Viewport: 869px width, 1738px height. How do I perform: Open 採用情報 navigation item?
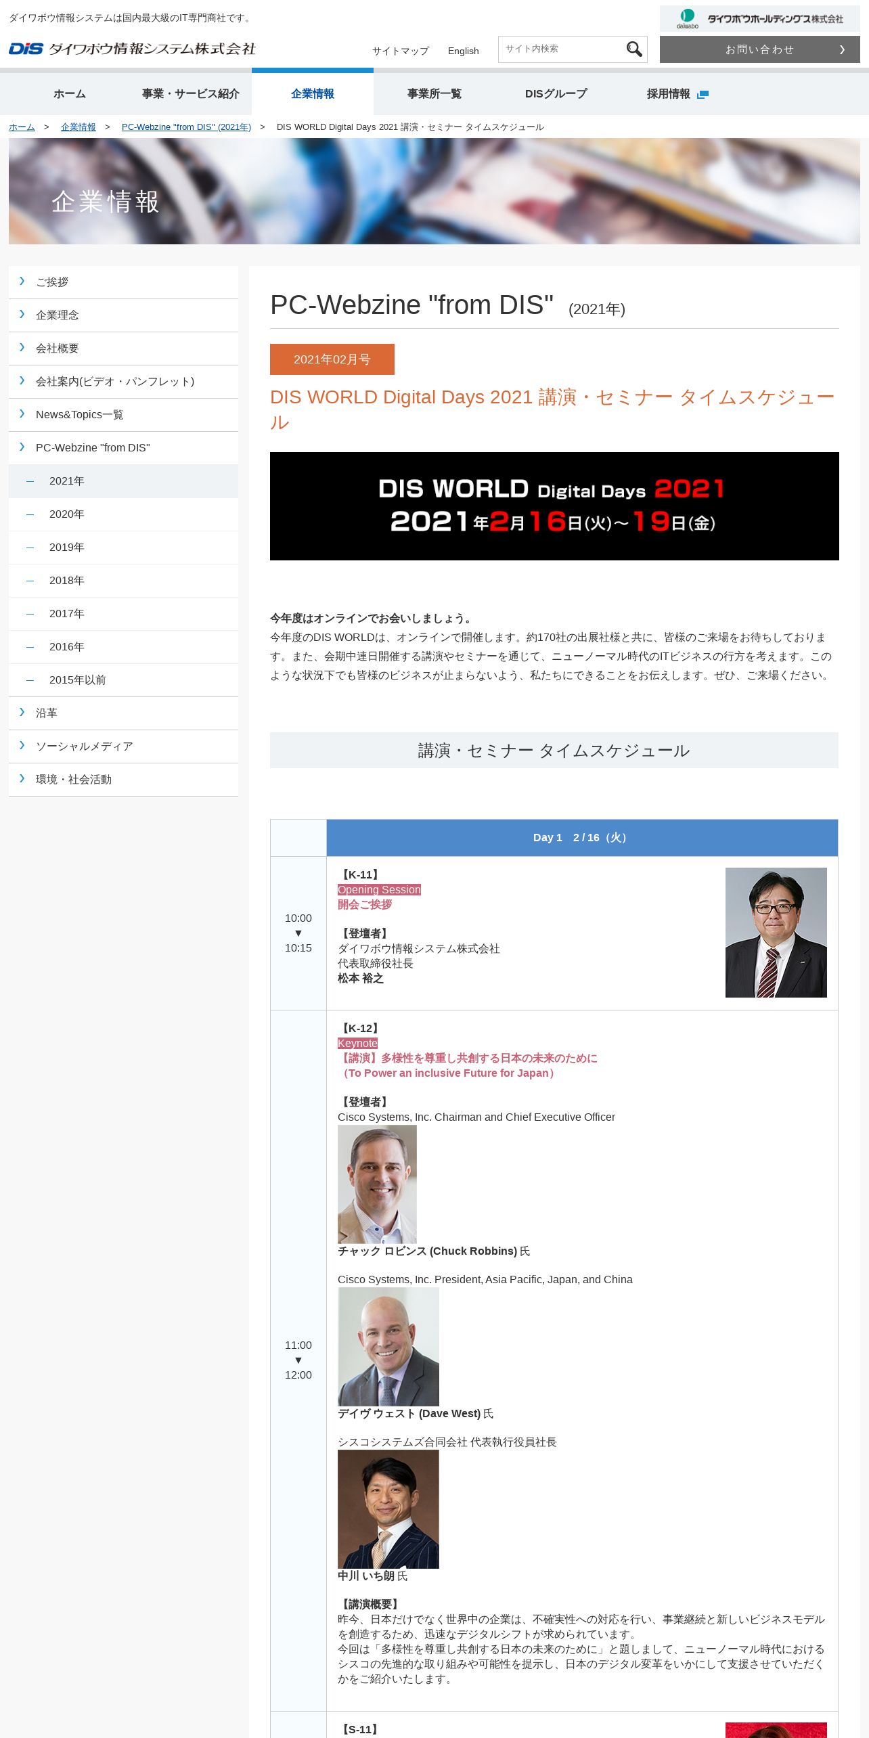point(677,94)
